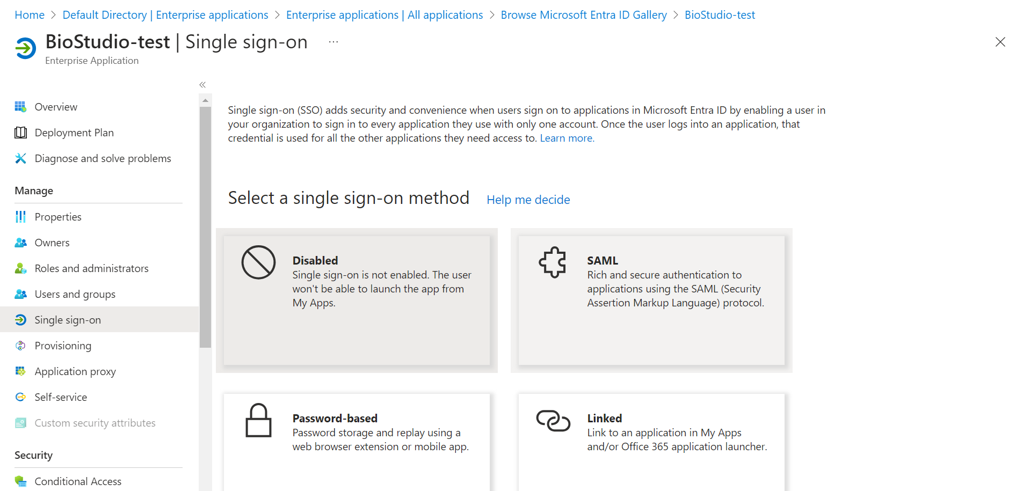
Task: Go to Home breadcrumb
Action: coord(30,15)
